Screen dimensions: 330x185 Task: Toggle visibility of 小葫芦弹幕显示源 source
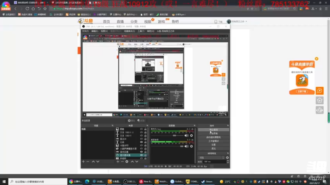click(141, 148)
